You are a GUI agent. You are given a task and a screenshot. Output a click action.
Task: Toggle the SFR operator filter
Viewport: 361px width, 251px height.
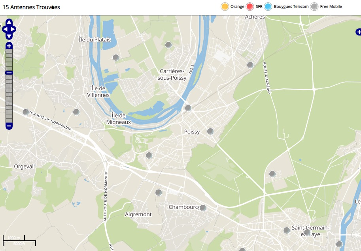pos(250,7)
